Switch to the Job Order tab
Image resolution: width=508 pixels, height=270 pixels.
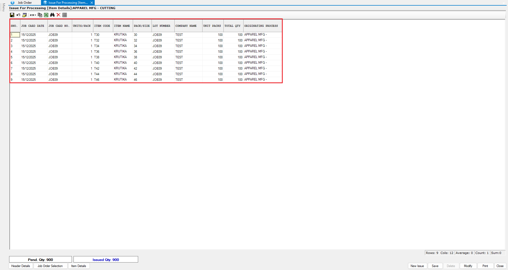click(24, 3)
